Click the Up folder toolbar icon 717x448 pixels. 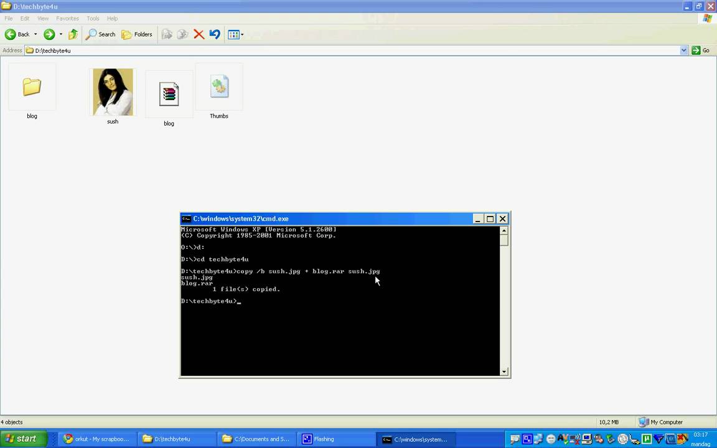pyautogui.click(x=73, y=34)
